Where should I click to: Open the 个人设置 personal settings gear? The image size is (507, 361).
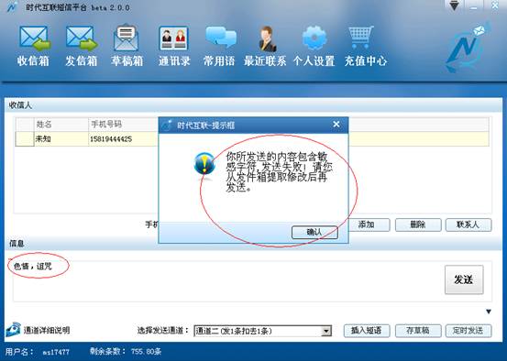click(x=314, y=38)
